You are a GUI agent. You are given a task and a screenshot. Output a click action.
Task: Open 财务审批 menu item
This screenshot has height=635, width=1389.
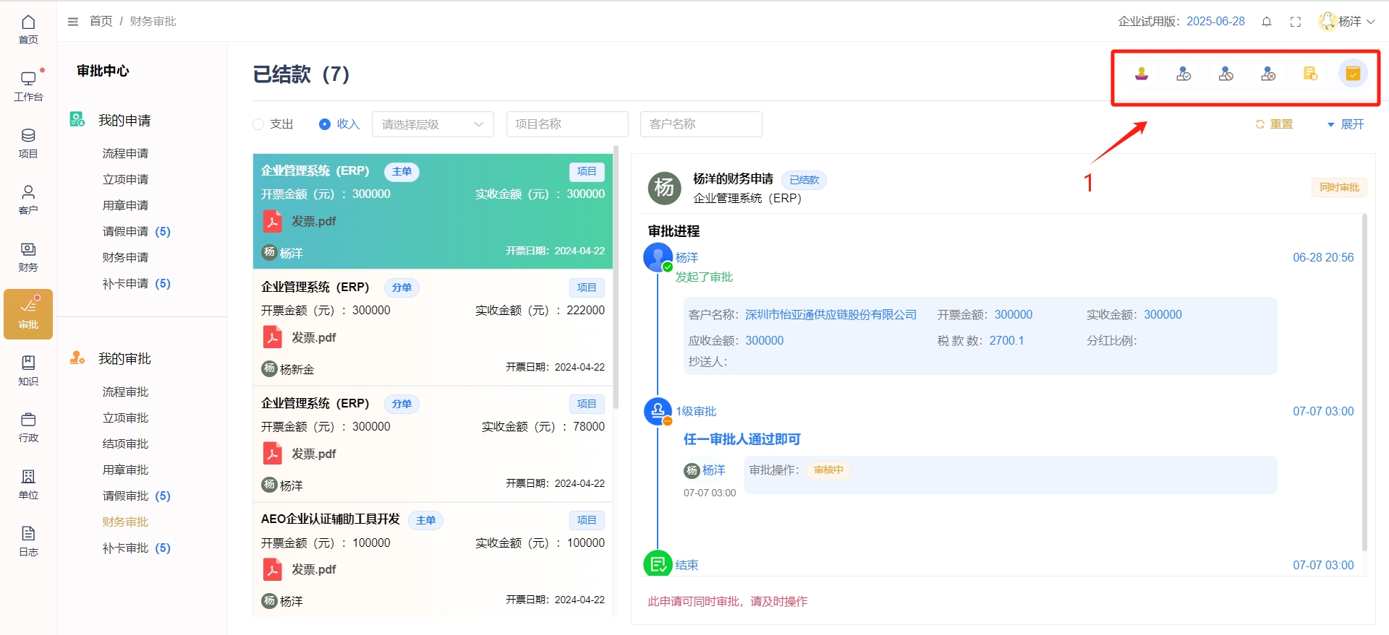tap(125, 522)
